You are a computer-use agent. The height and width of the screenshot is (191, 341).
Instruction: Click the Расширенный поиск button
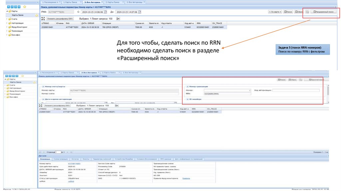324,12
